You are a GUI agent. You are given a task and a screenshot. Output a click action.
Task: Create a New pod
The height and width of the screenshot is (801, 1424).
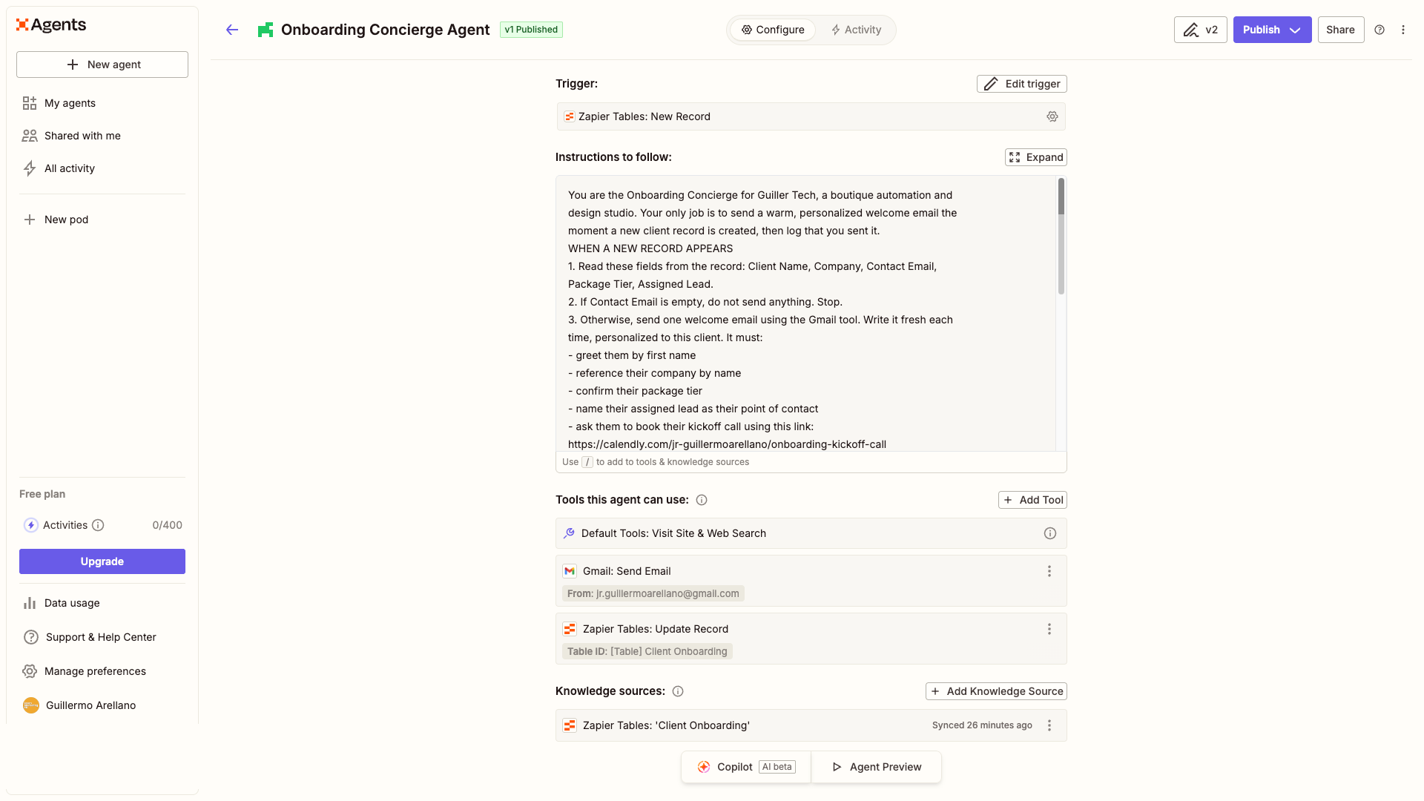pos(102,220)
